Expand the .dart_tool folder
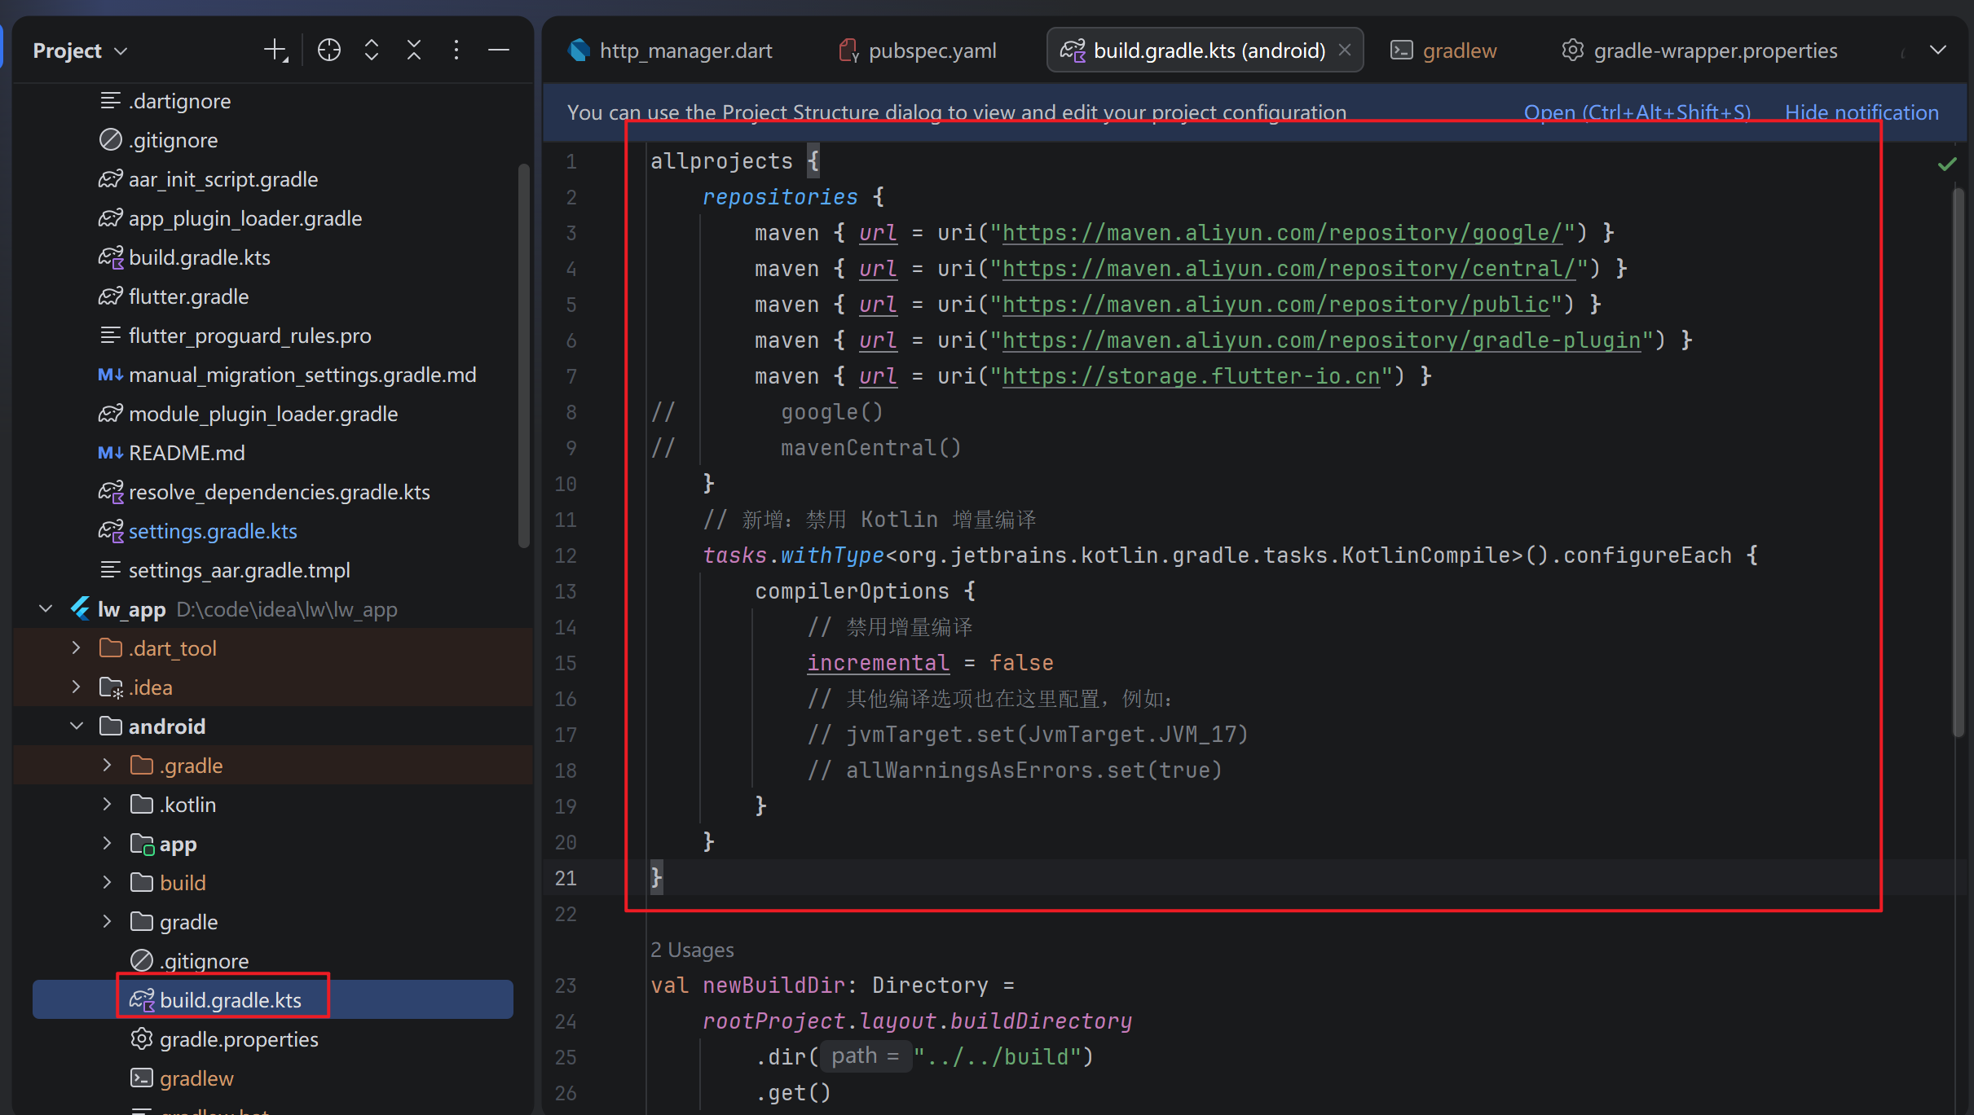 (x=77, y=647)
